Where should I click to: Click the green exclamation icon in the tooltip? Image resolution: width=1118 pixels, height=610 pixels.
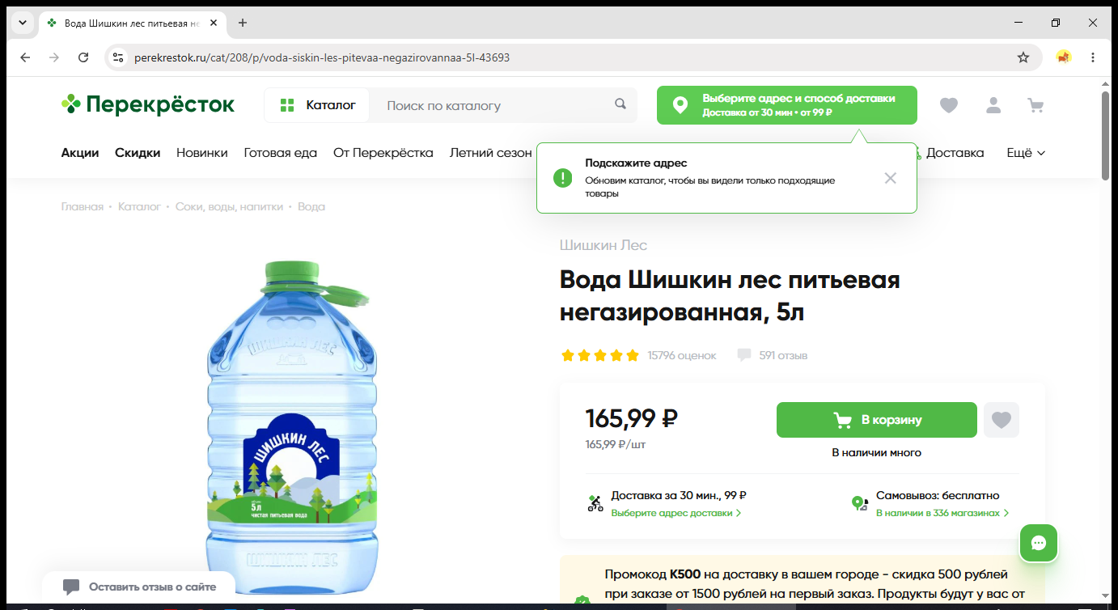click(x=563, y=178)
